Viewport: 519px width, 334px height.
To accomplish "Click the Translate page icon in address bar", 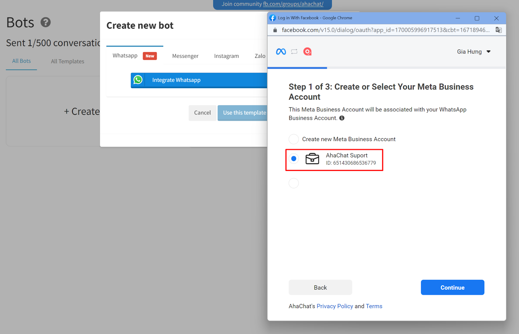I will point(499,30).
